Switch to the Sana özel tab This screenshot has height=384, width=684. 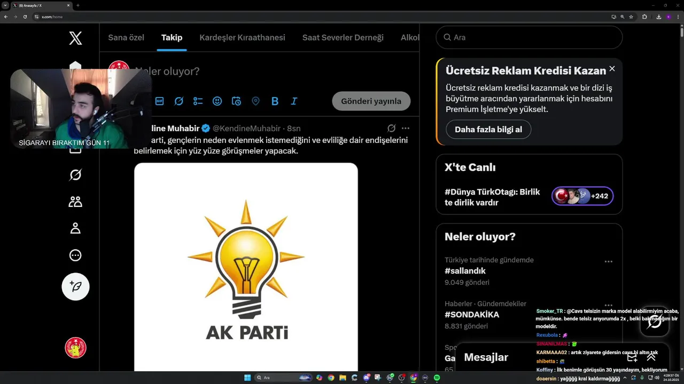click(x=126, y=37)
